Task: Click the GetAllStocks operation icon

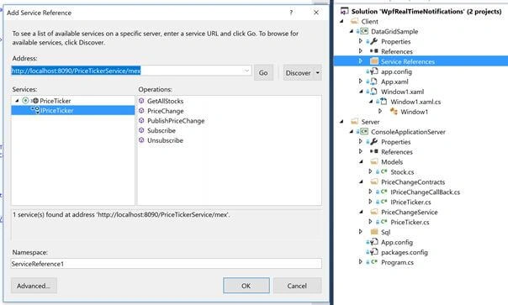Action: [x=141, y=101]
